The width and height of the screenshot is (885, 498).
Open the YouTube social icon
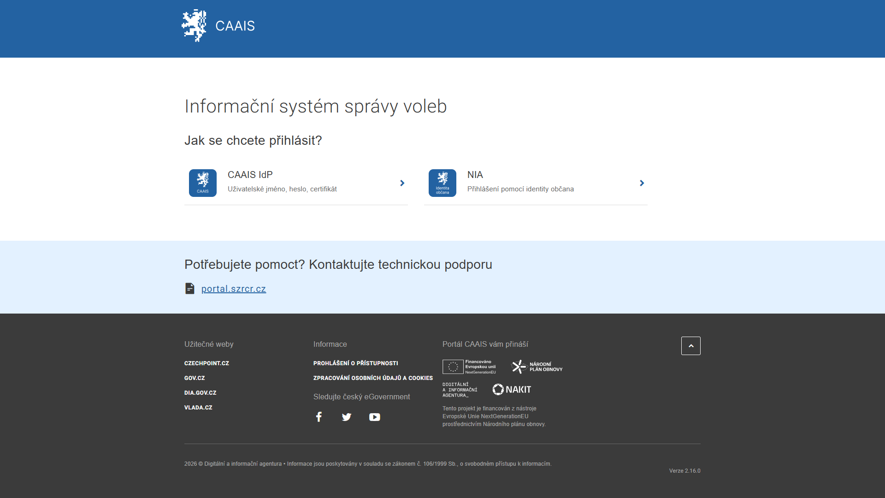tap(374, 417)
